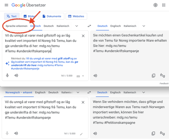Swap languages in the upper panel

click(x=89, y=26)
